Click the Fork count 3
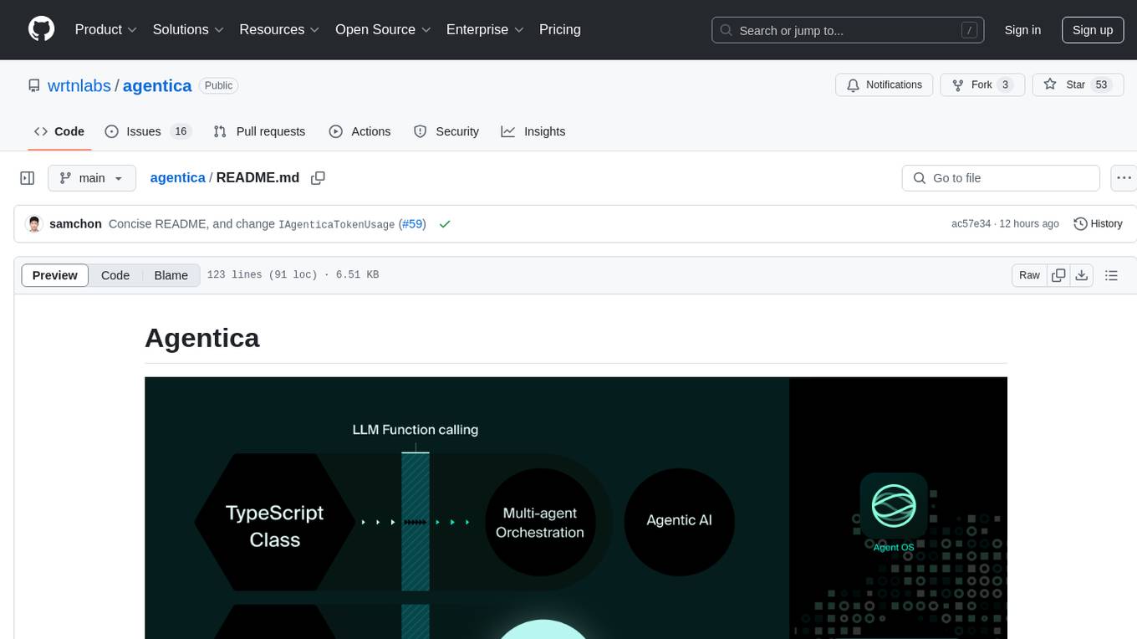1137x639 pixels. pos(1006,84)
